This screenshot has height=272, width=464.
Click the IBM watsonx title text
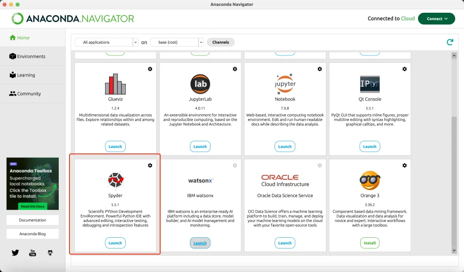200,196
